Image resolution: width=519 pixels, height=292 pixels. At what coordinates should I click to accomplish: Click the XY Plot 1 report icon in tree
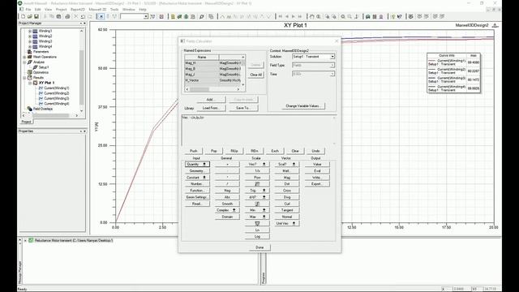35,83
